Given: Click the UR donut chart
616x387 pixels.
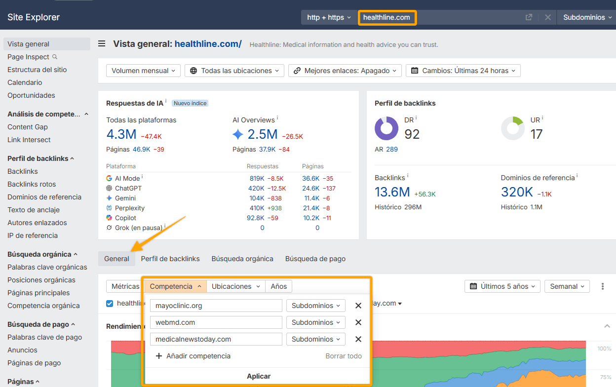Looking at the screenshot, I should point(513,128).
